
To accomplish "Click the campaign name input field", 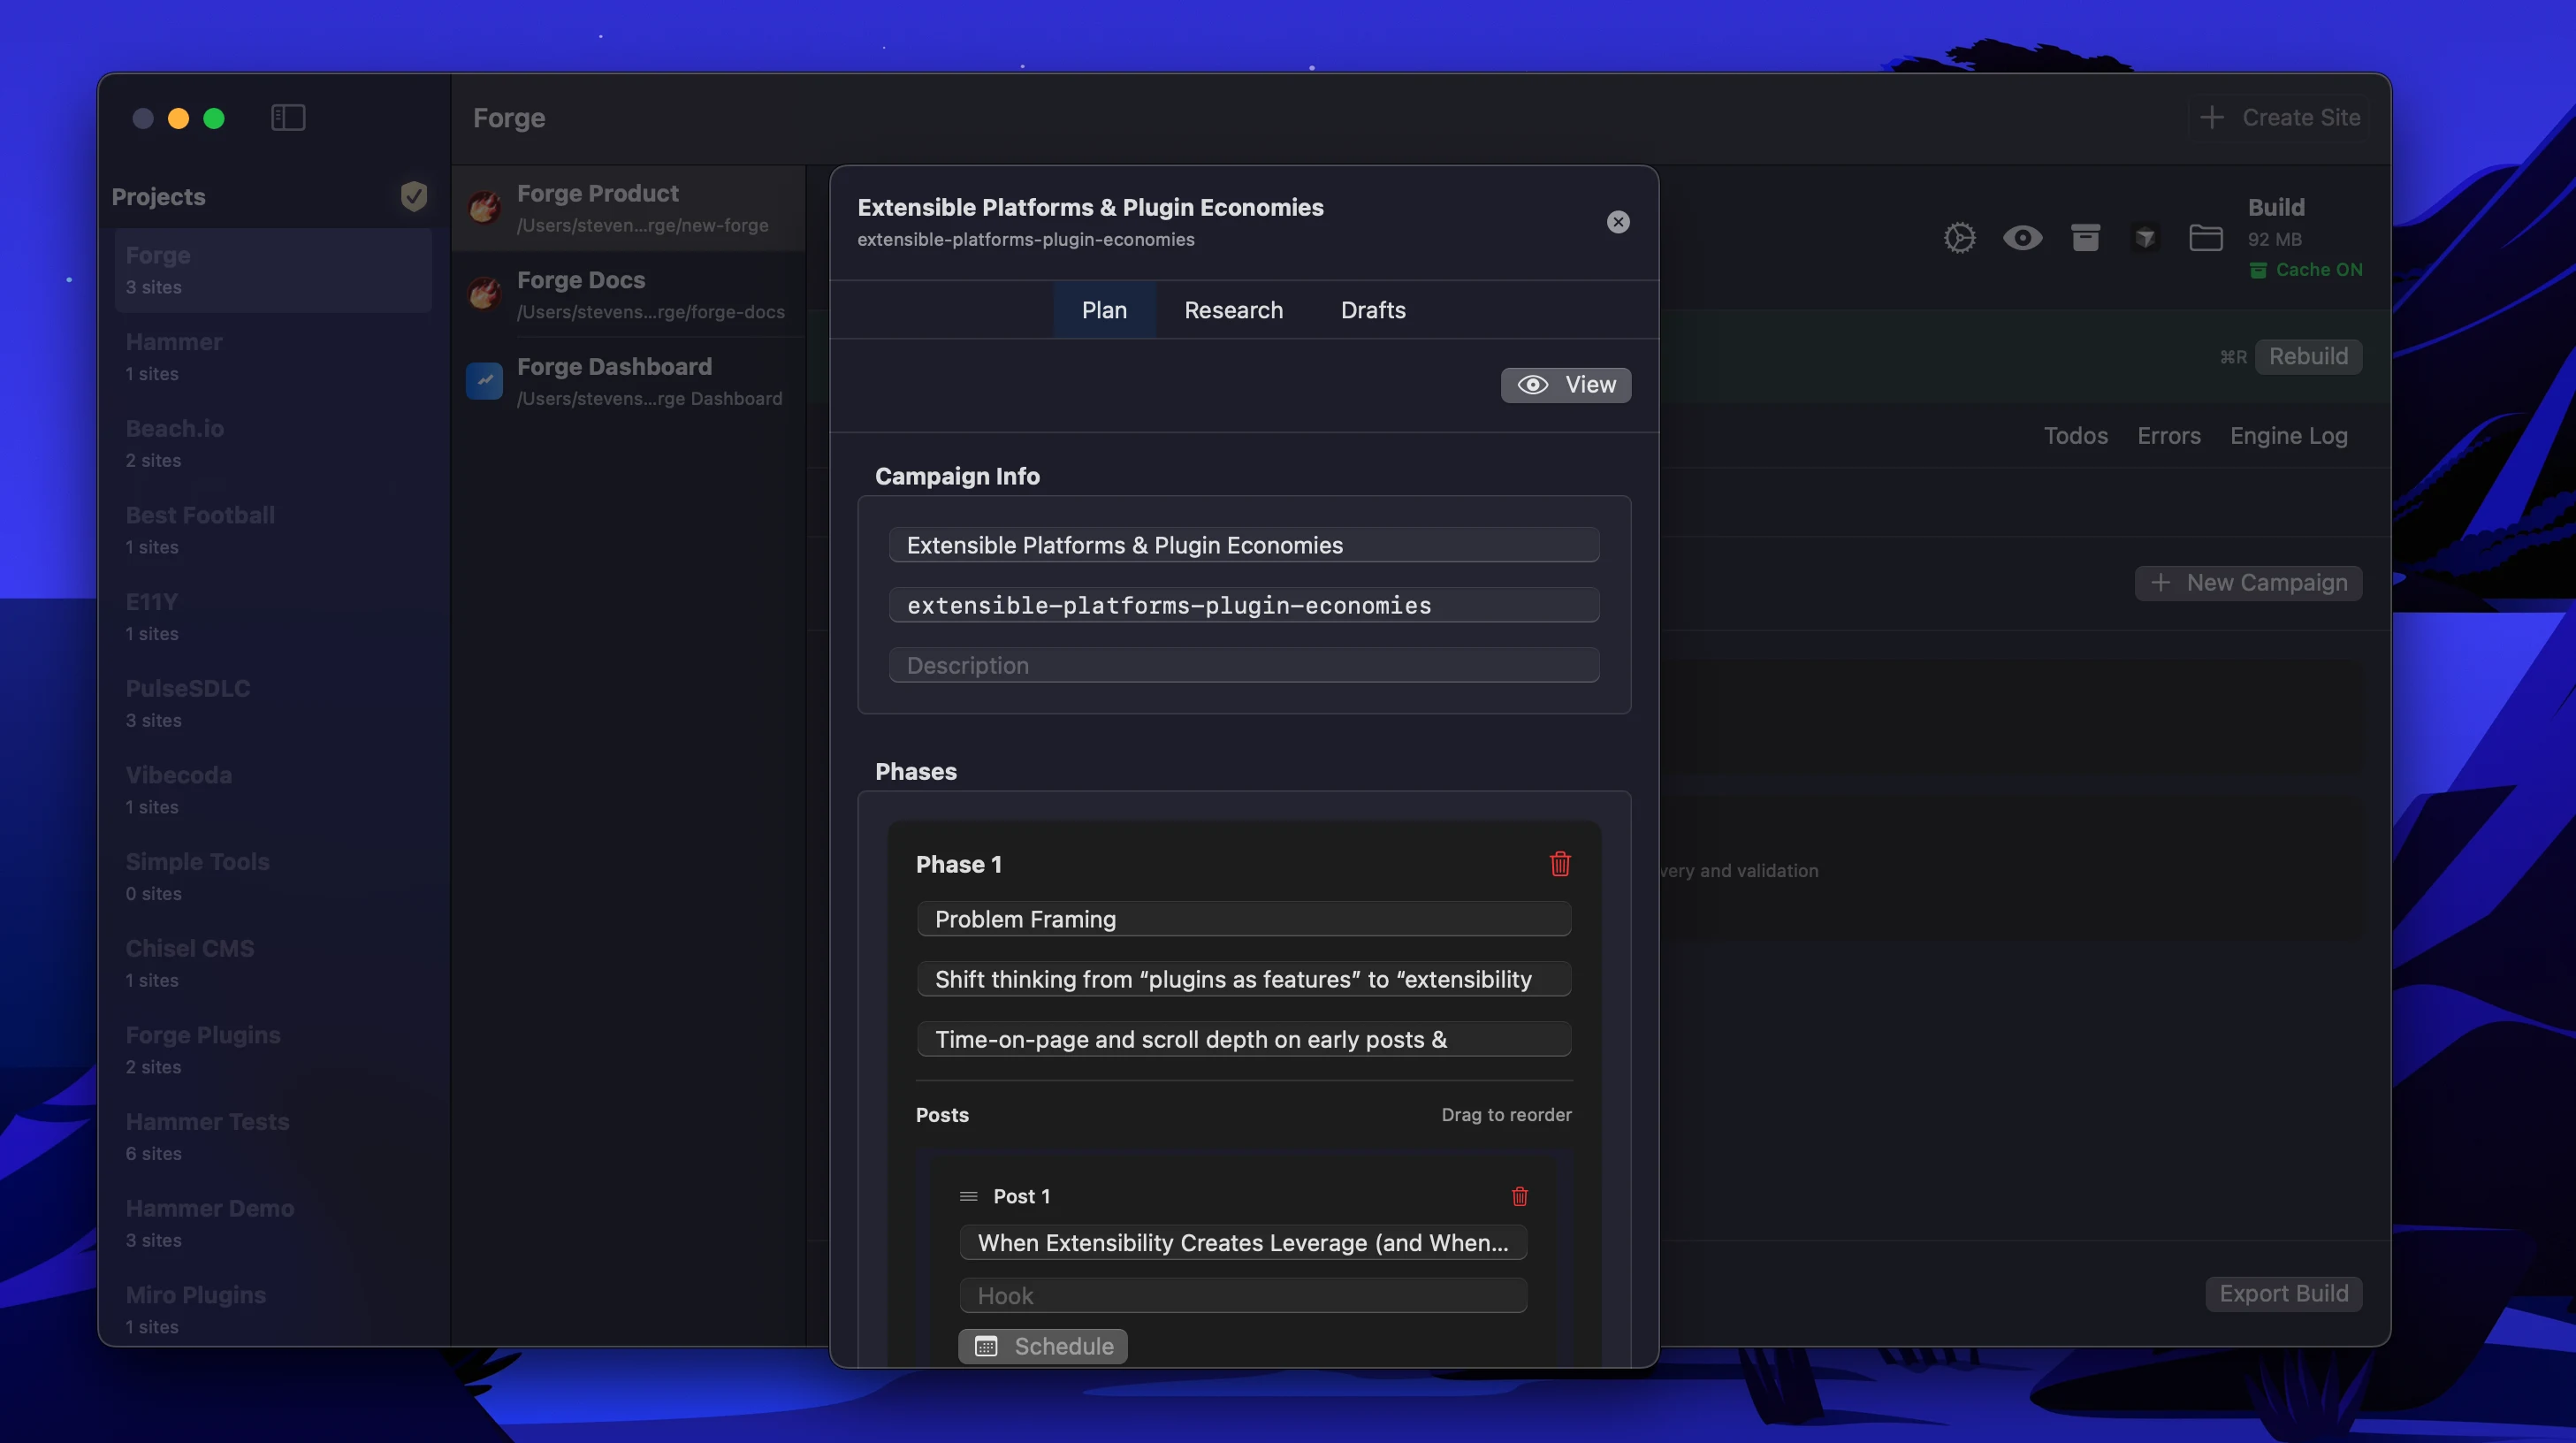I will (x=1244, y=545).
